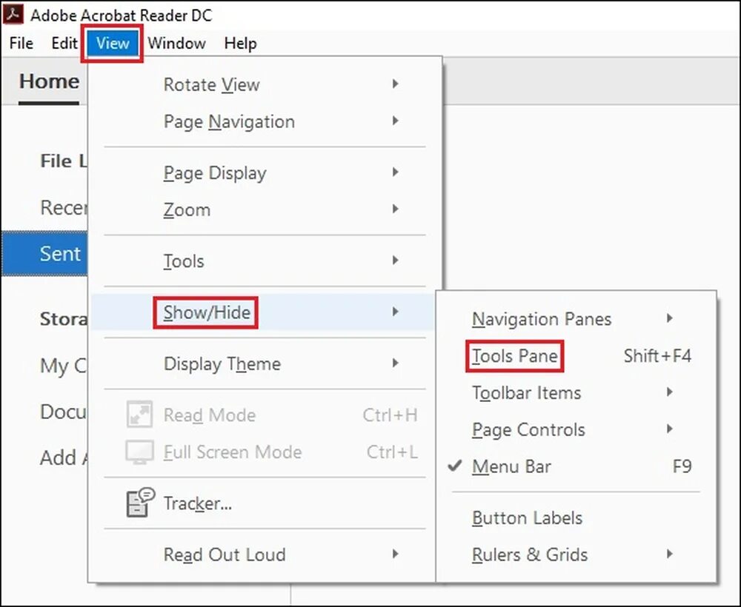This screenshot has width=741, height=607.
Task: Expand the Rulers & Grids submenu
Action: click(576, 554)
